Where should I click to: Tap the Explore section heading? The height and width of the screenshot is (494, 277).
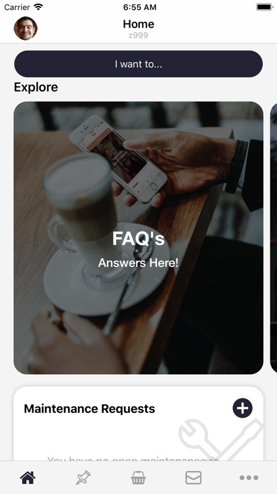(x=36, y=87)
